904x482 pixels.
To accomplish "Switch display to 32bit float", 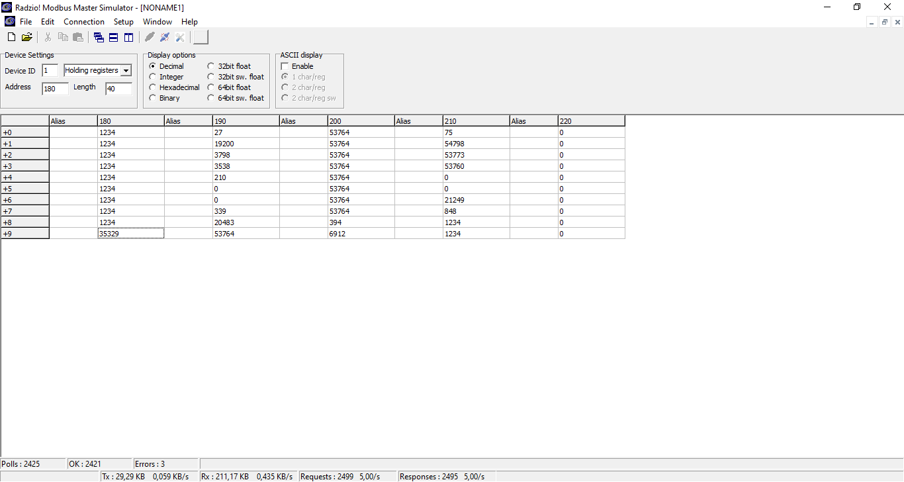I will pos(210,66).
